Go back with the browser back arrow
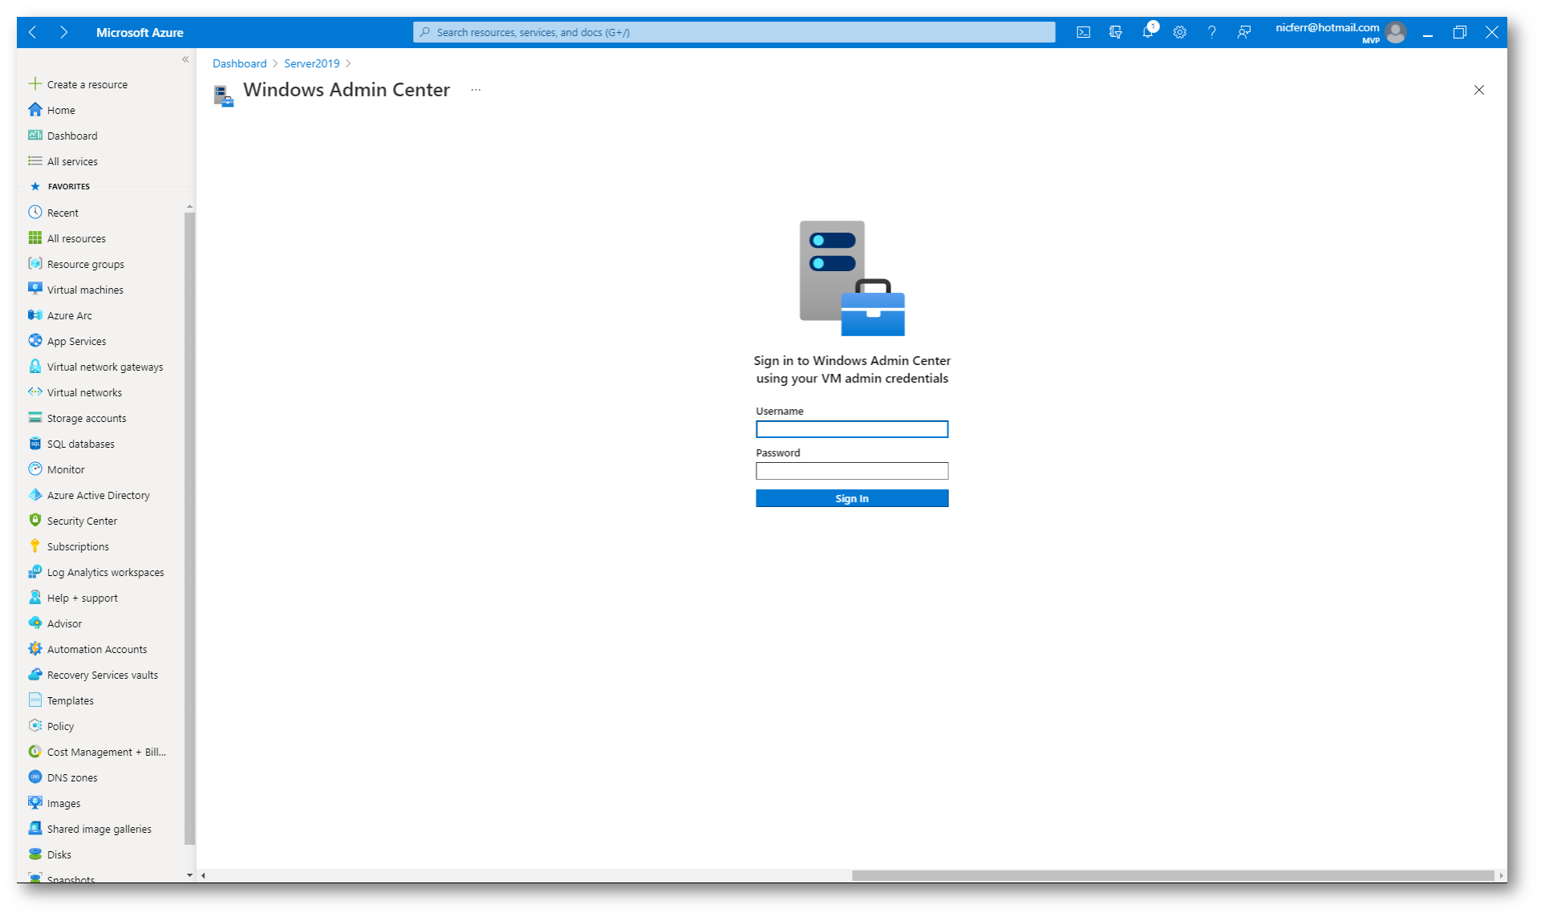This screenshot has height=917, width=1541. tap(33, 32)
